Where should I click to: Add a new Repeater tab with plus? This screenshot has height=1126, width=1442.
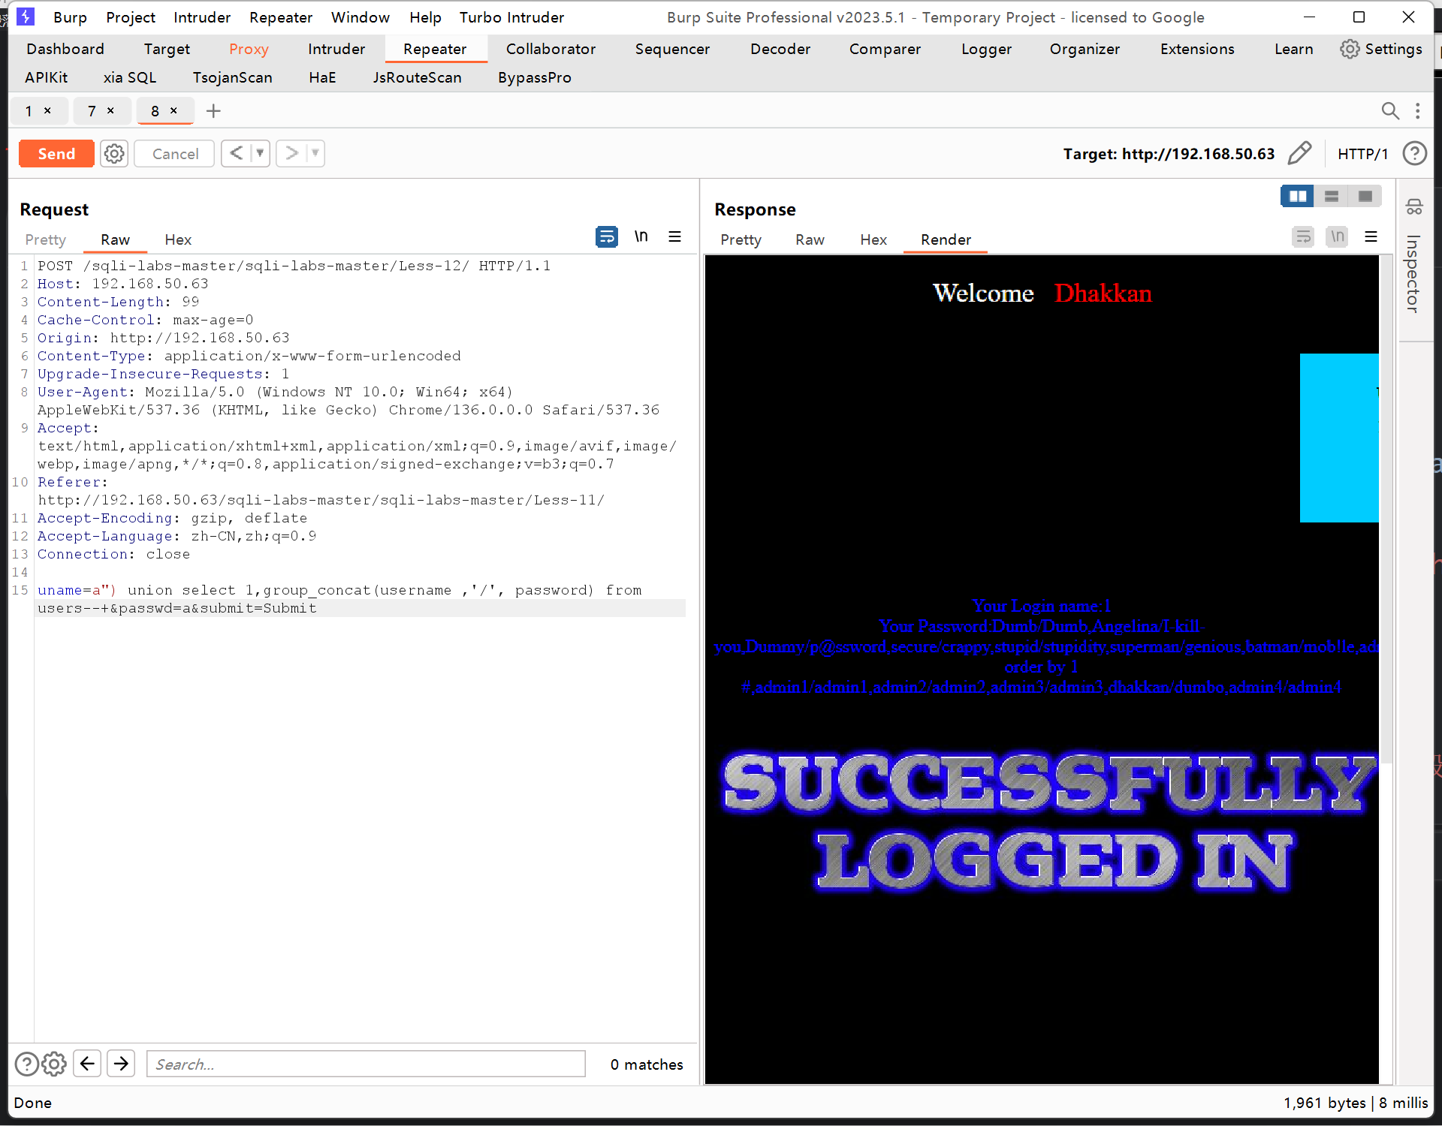click(213, 111)
